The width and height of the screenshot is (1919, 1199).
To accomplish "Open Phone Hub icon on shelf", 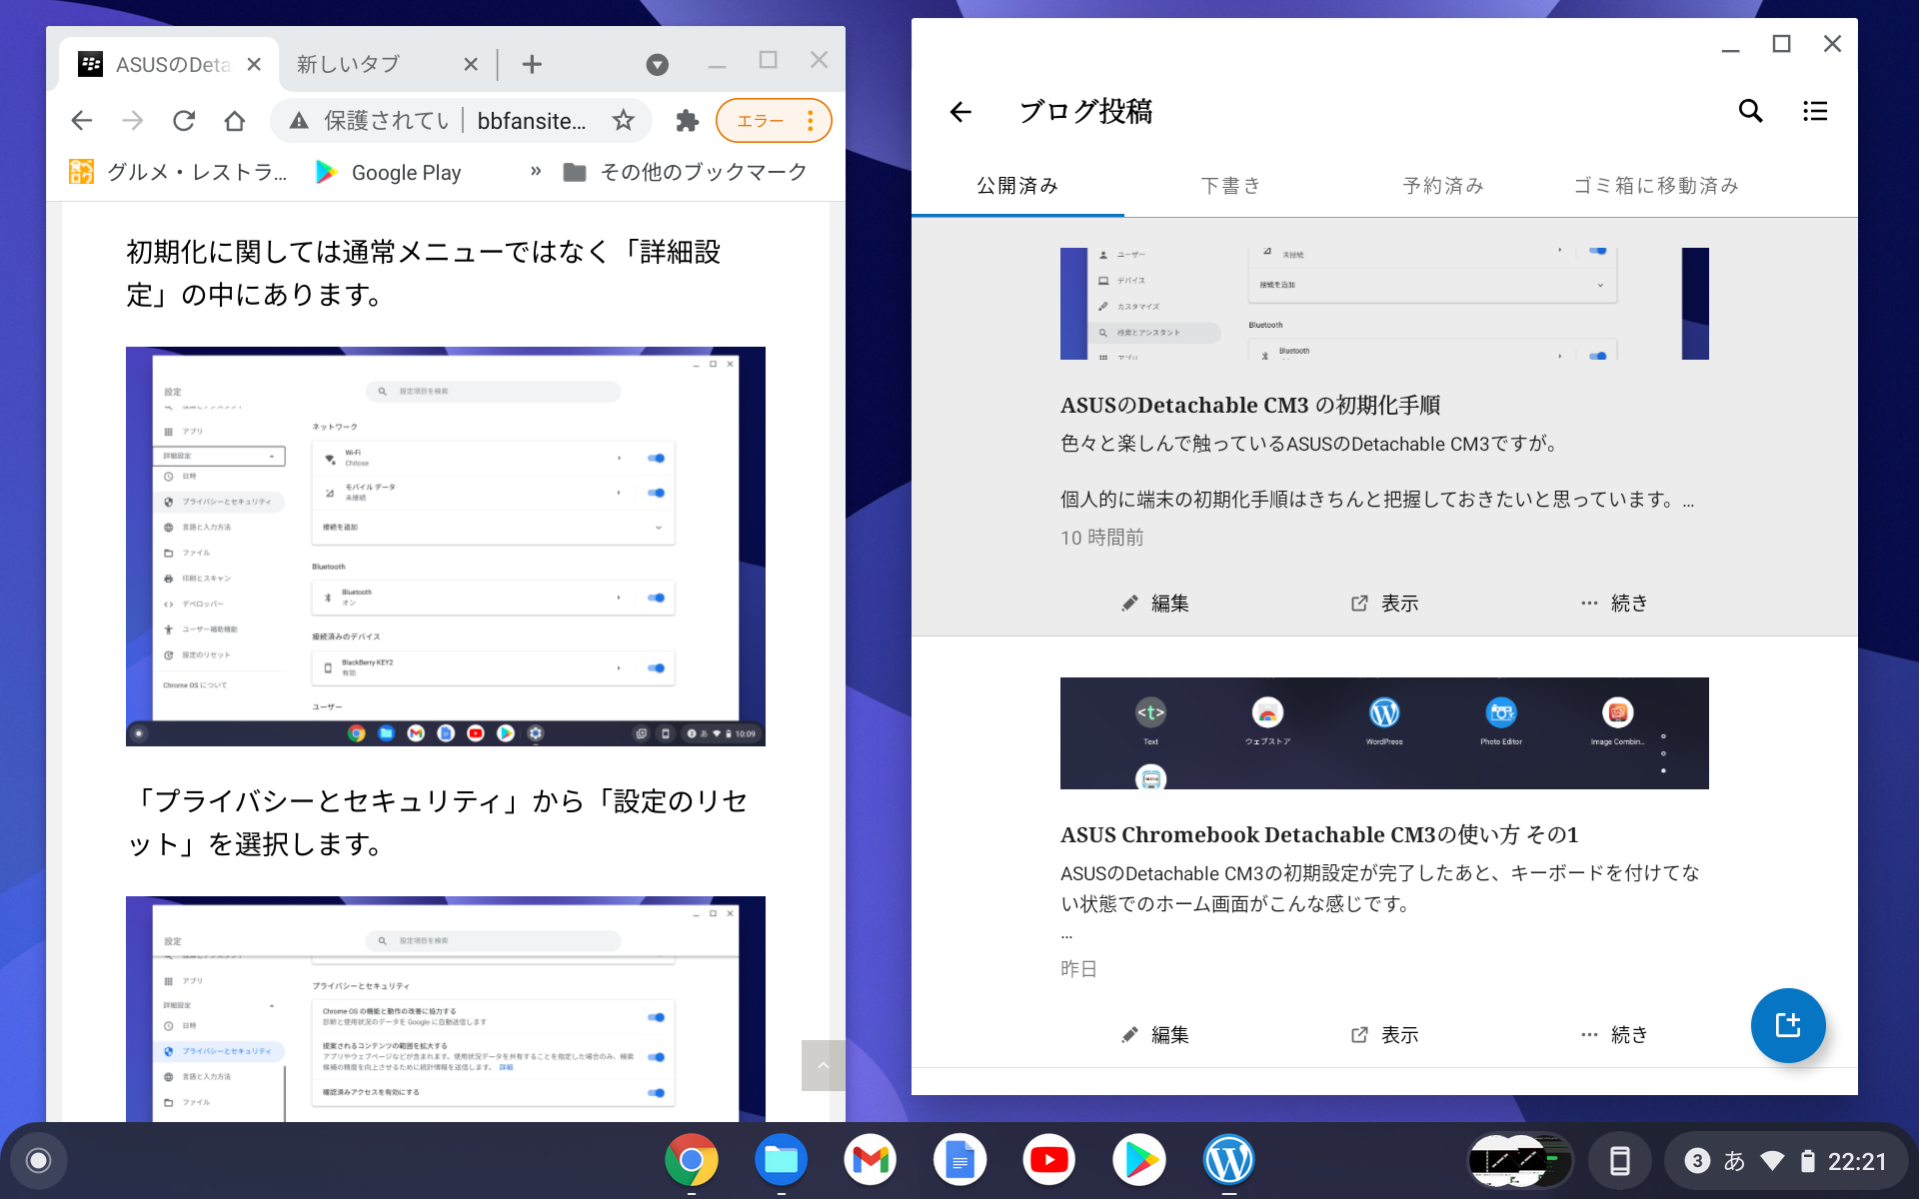I will click(1620, 1160).
